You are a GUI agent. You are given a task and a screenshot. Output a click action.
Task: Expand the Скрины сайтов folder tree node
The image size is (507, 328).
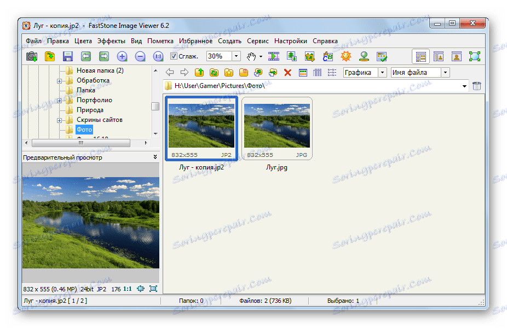click(60, 120)
